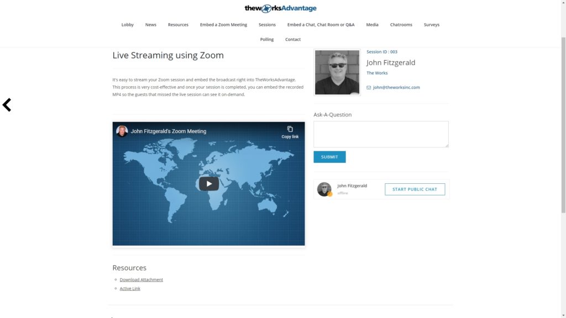
Task: Go to the Chatrooms page
Action: coord(401,24)
